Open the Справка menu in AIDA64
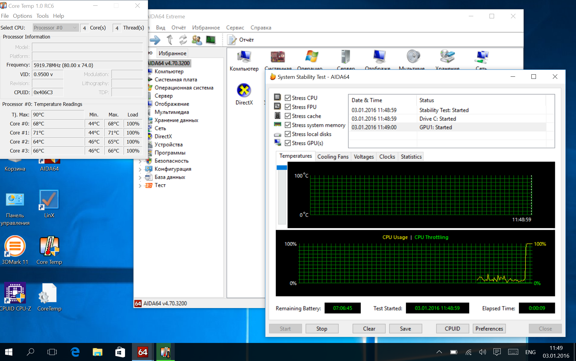 (x=261, y=28)
